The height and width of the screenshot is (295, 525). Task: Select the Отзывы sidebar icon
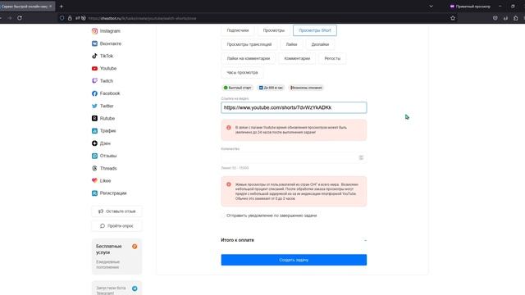[95, 156]
